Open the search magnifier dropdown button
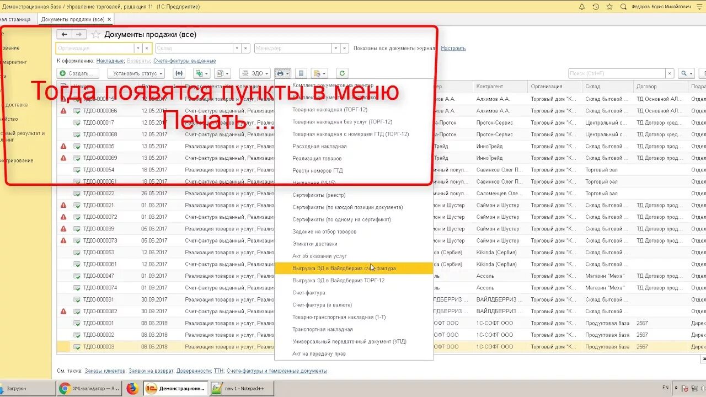Screen dimensions: 706x397 click(x=686, y=73)
